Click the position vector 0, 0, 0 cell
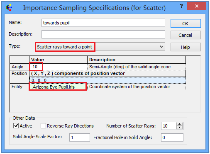The image size is (210, 154). (x=107, y=80)
